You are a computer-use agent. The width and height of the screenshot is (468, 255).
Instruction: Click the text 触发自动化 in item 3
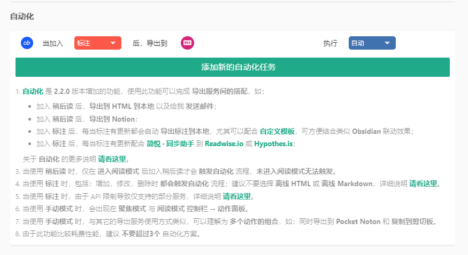point(216,171)
